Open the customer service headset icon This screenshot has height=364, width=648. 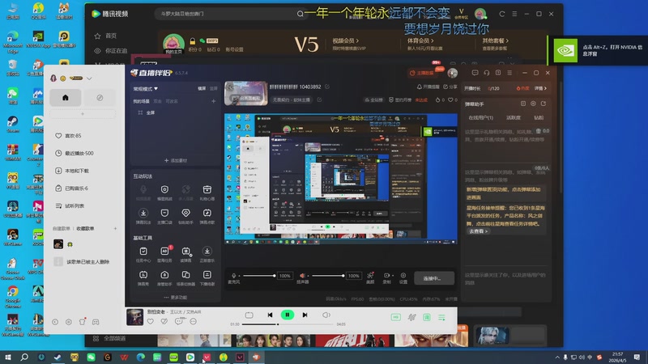(x=487, y=73)
